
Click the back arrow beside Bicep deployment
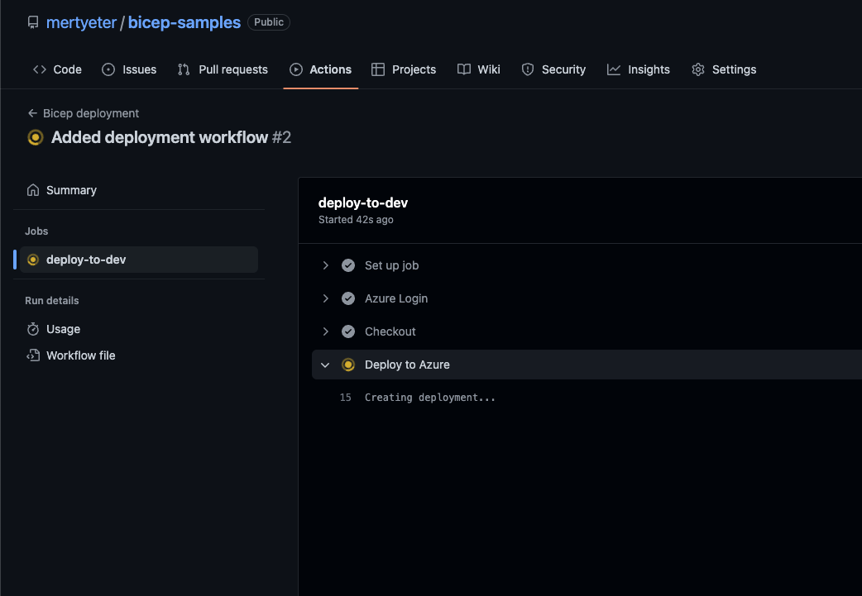click(x=32, y=113)
